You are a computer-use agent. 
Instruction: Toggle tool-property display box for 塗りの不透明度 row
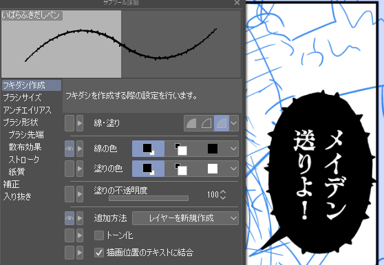(x=70, y=194)
